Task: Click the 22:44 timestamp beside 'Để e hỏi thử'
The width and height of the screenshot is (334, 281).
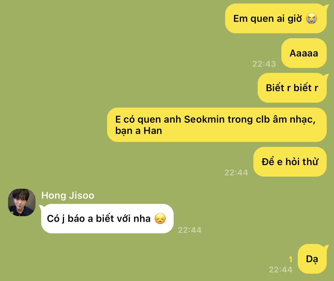Action: [x=236, y=172]
